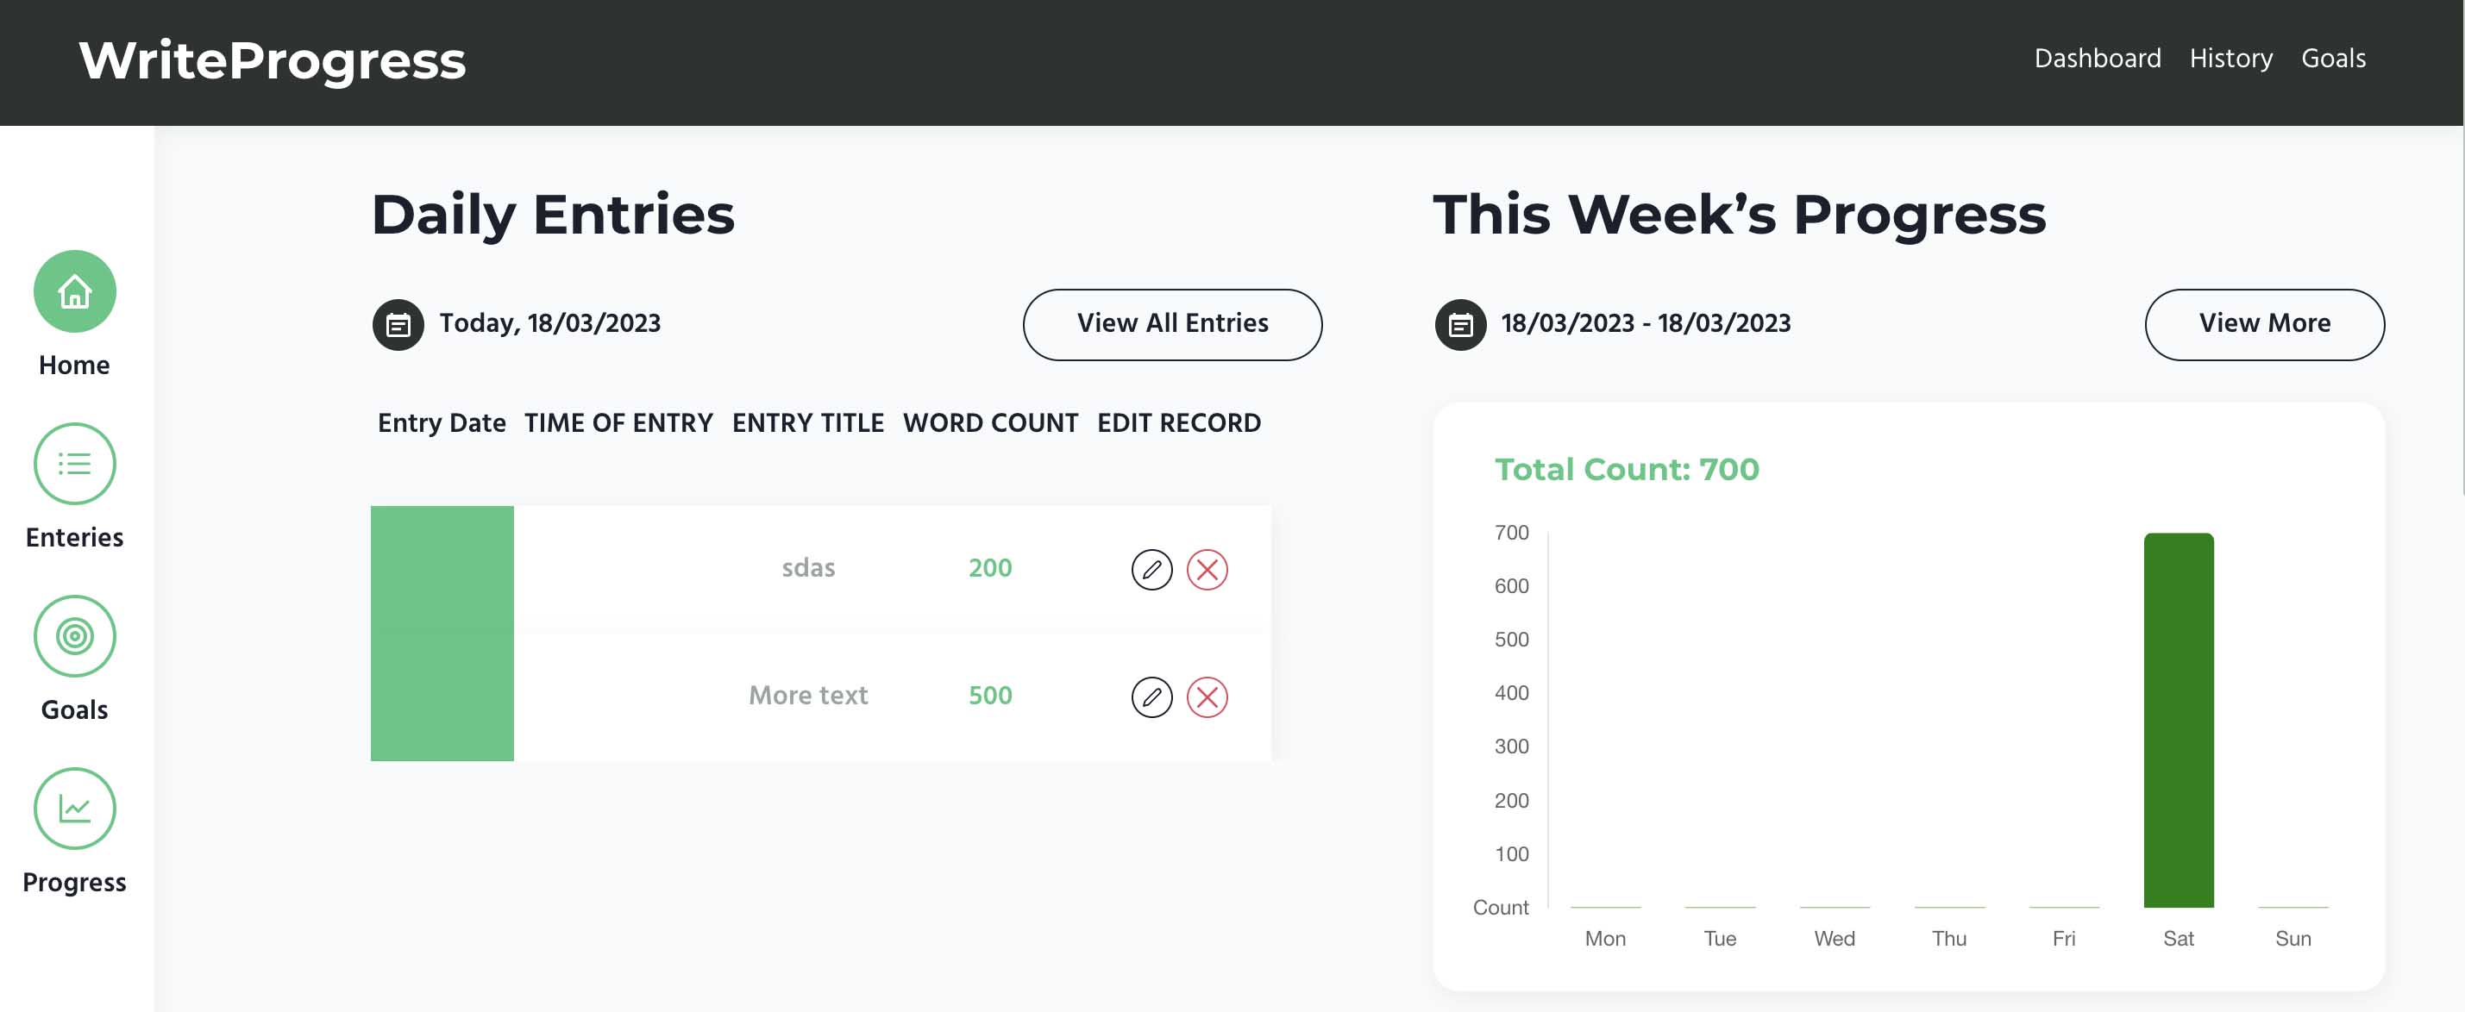
Task: Delete the More text entry
Action: click(x=1207, y=697)
